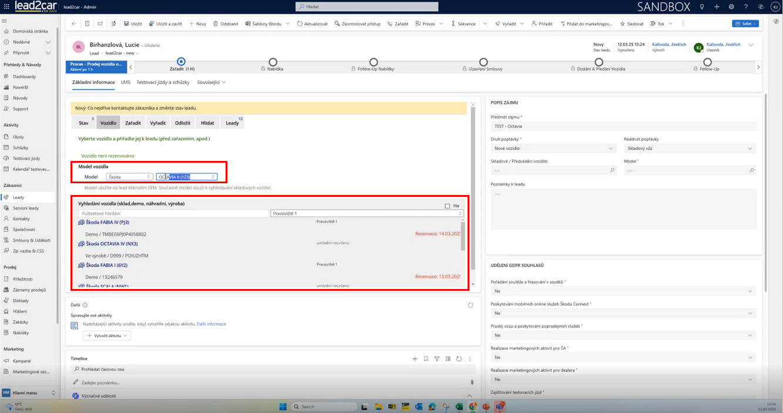
Task: Open the Škoda brand dropdown
Action: pos(130,177)
